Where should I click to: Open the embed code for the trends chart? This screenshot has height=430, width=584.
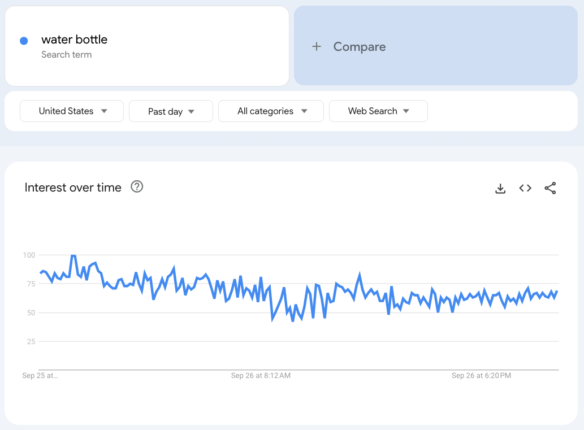(525, 188)
